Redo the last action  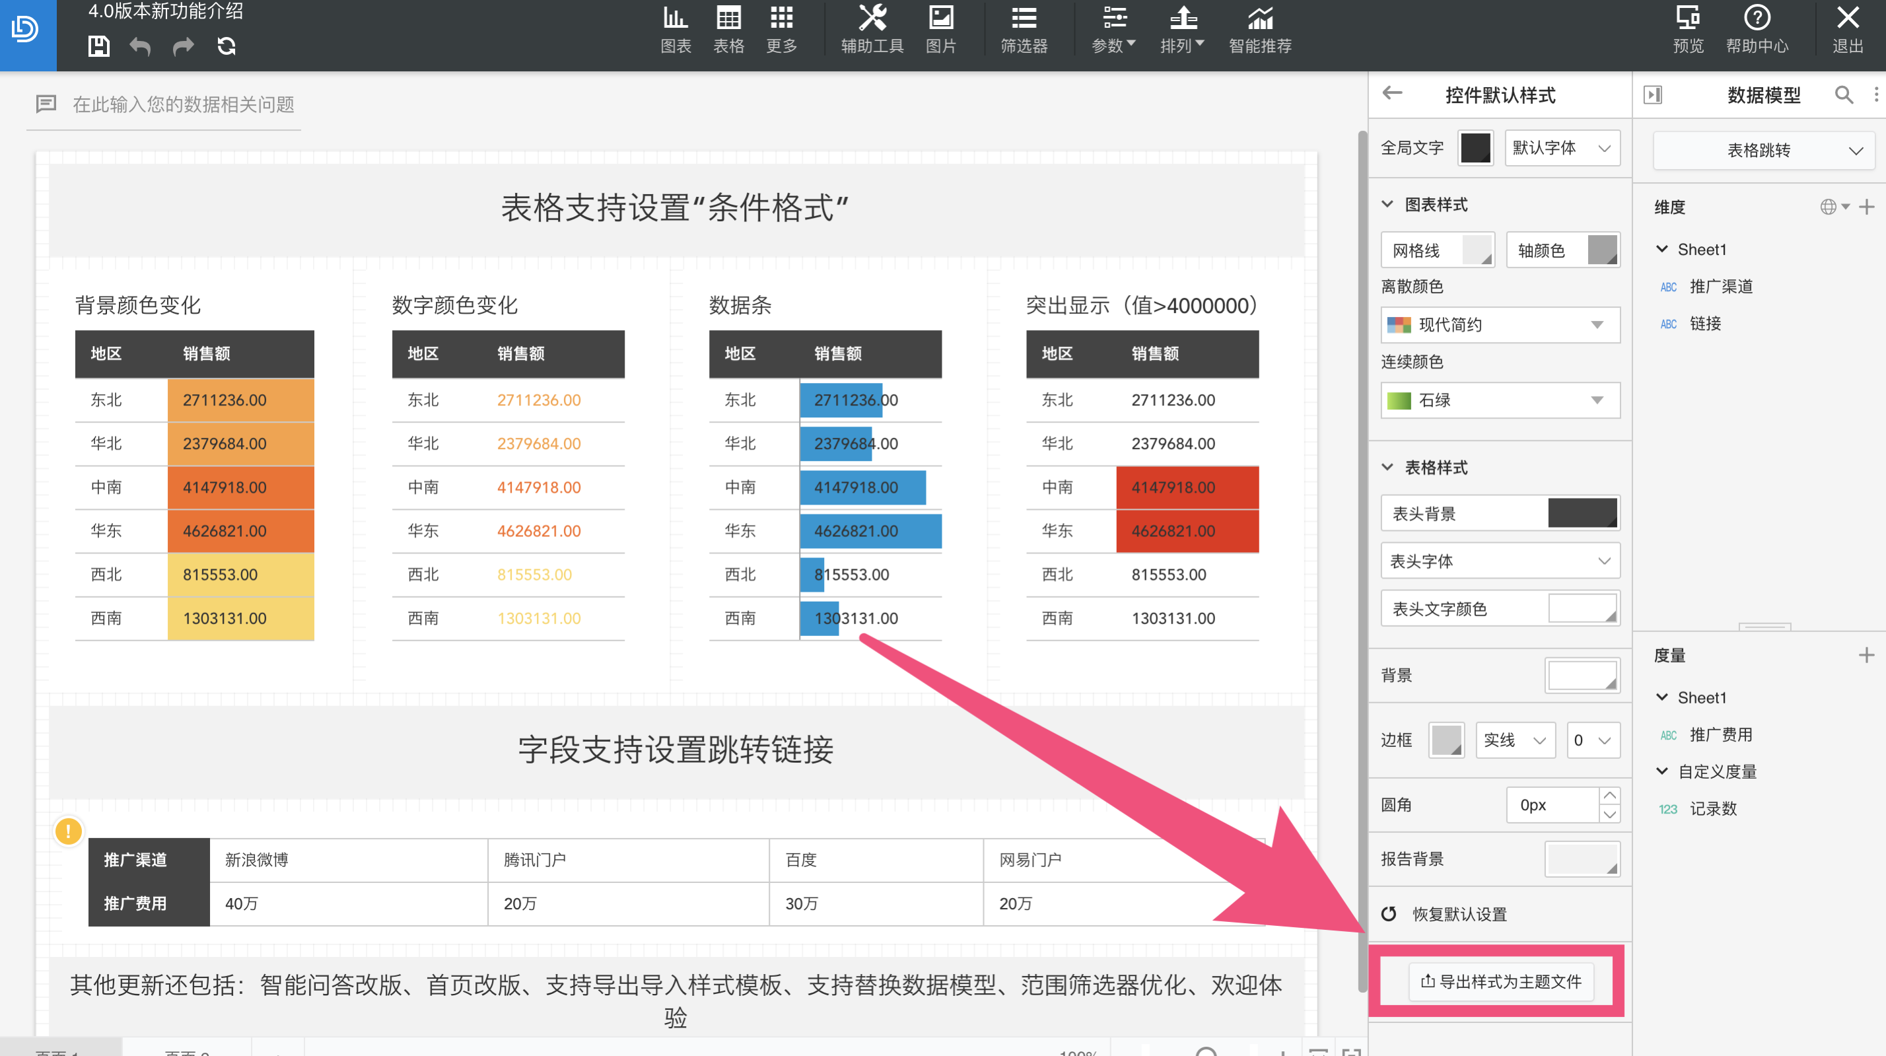click(x=183, y=47)
